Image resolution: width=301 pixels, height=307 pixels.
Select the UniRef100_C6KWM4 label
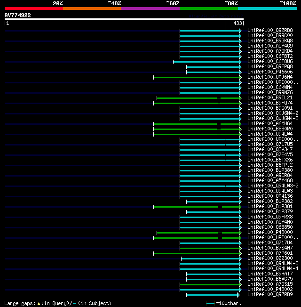pos(270,87)
